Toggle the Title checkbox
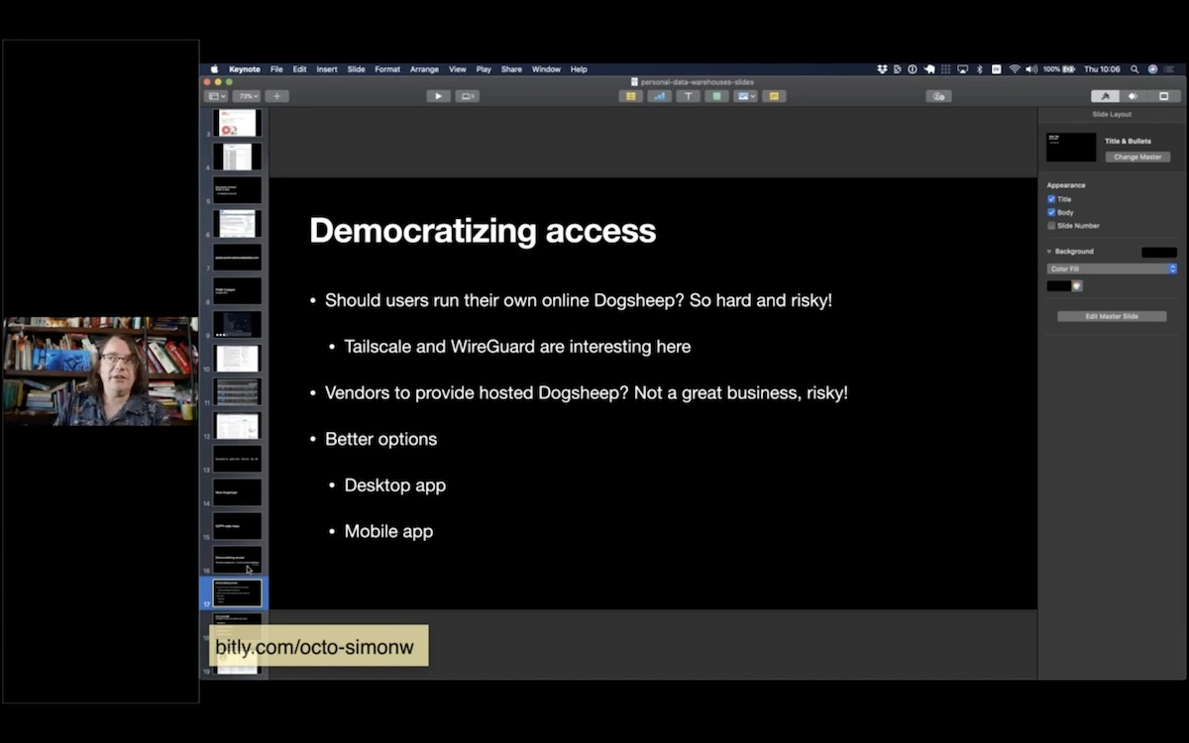Image resolution: width=1189 pixels, height=743 pixels. tap(1051, 199)
